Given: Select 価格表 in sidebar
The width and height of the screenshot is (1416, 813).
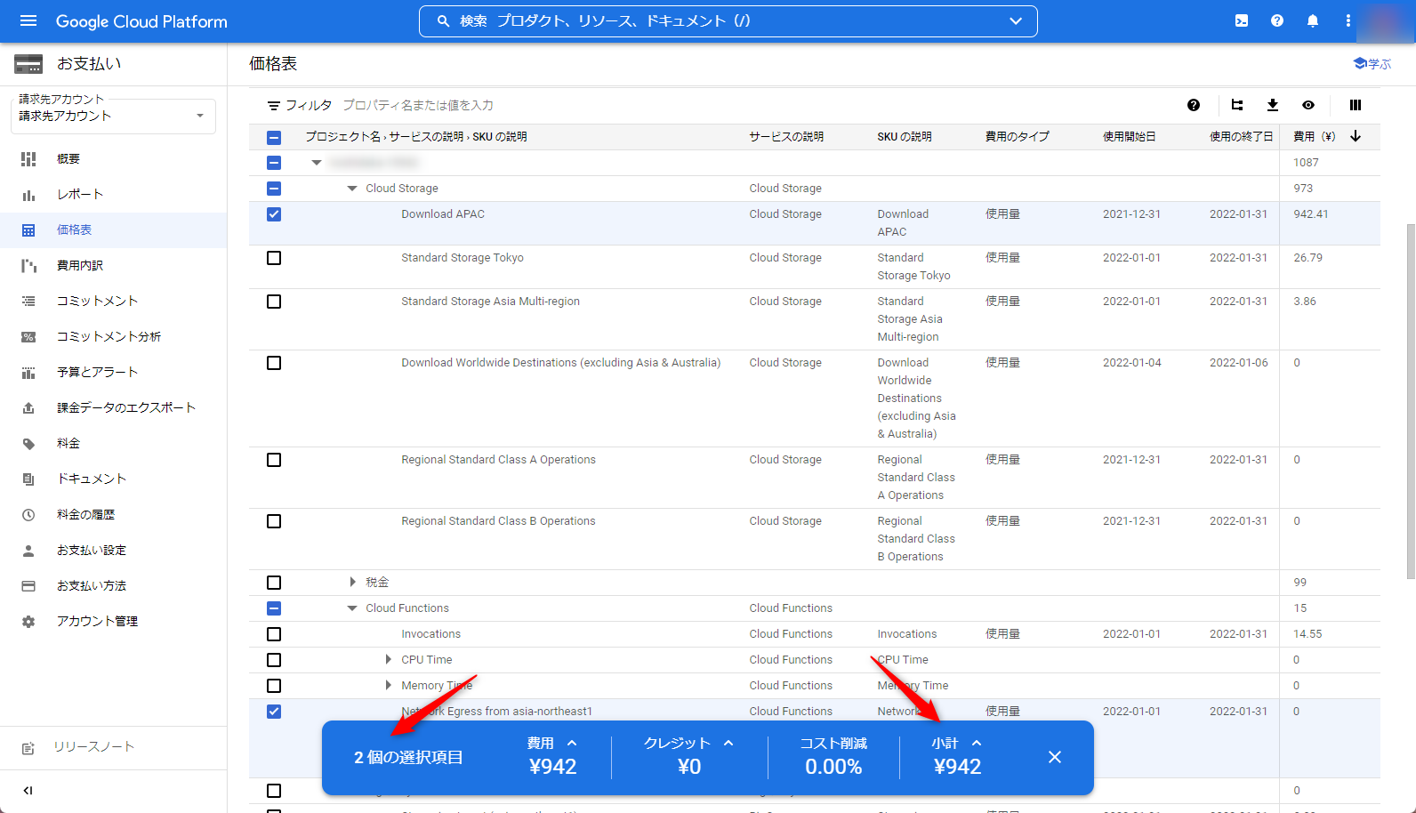Looking at the screenshot, I should (x=113, y=229).
